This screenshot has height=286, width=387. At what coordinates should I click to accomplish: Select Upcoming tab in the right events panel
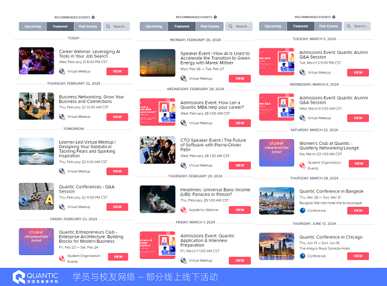coord(273,26)
